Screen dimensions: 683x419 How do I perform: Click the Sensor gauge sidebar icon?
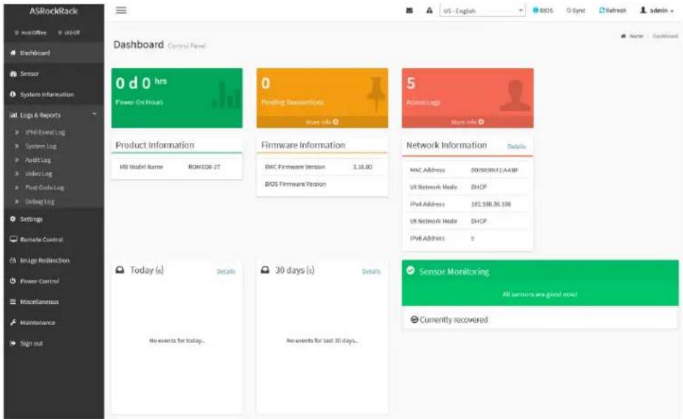tap(13, 73)
